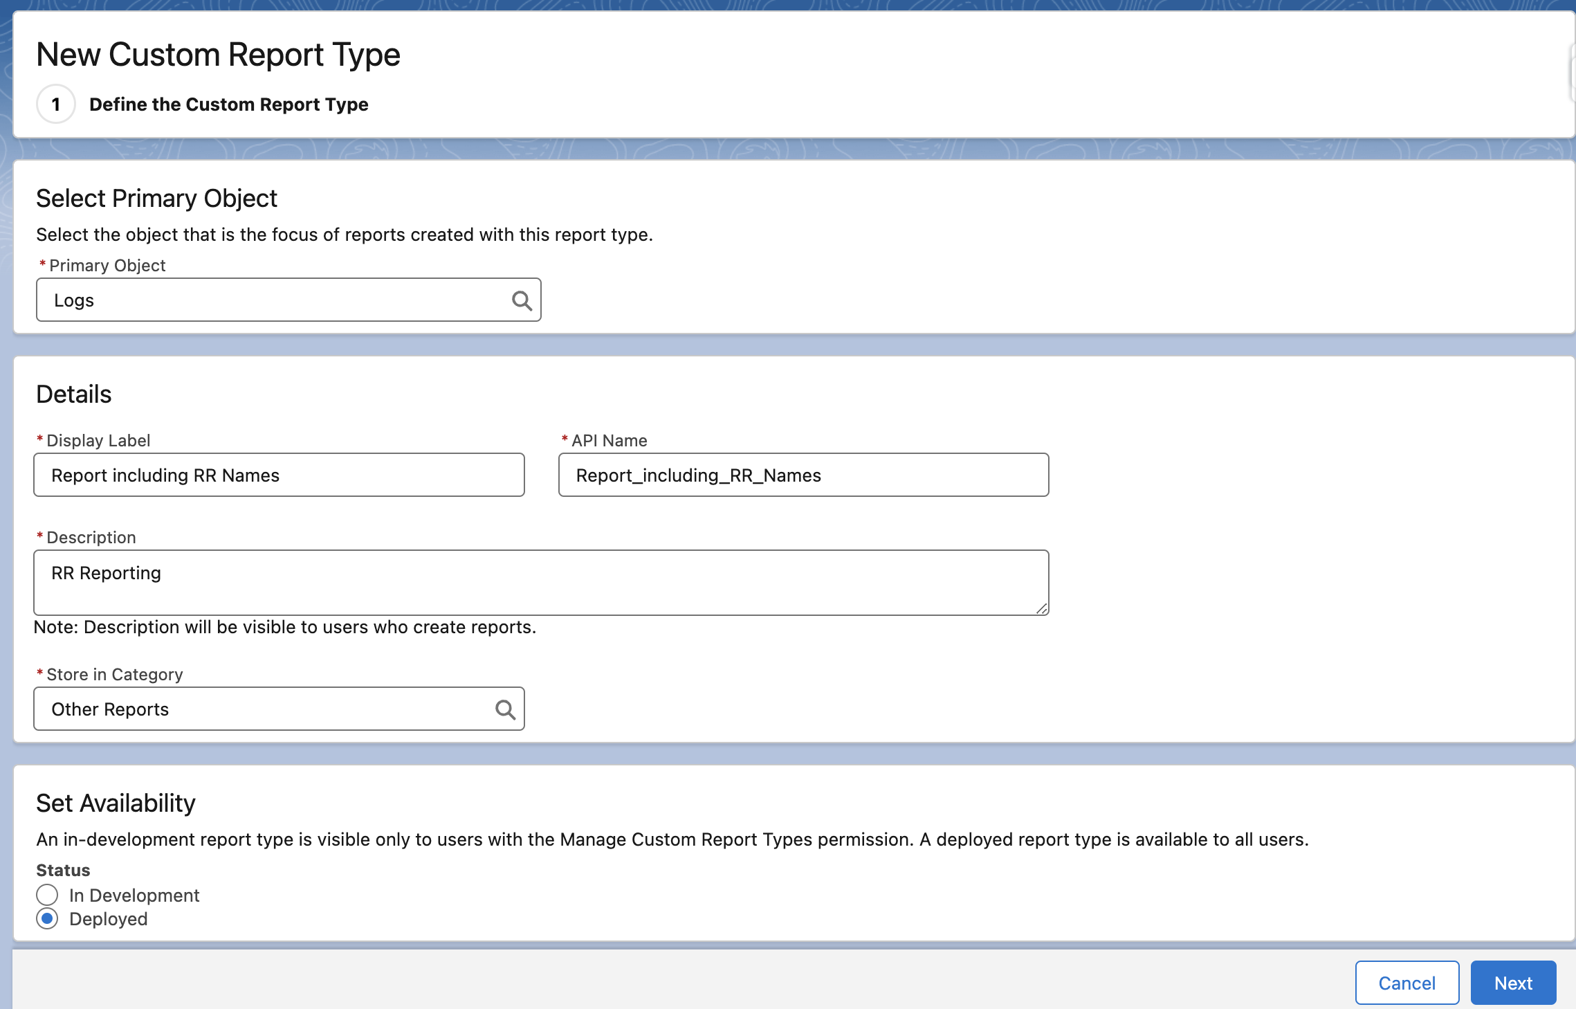Viewport: 1576px width, 1009px height.
Task: Select the API Name field value
Action: (803, 475)
